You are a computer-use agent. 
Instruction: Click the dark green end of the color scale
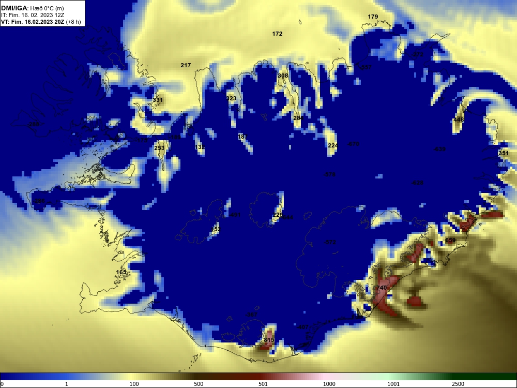pyautogui.click(x=485, y=377)
